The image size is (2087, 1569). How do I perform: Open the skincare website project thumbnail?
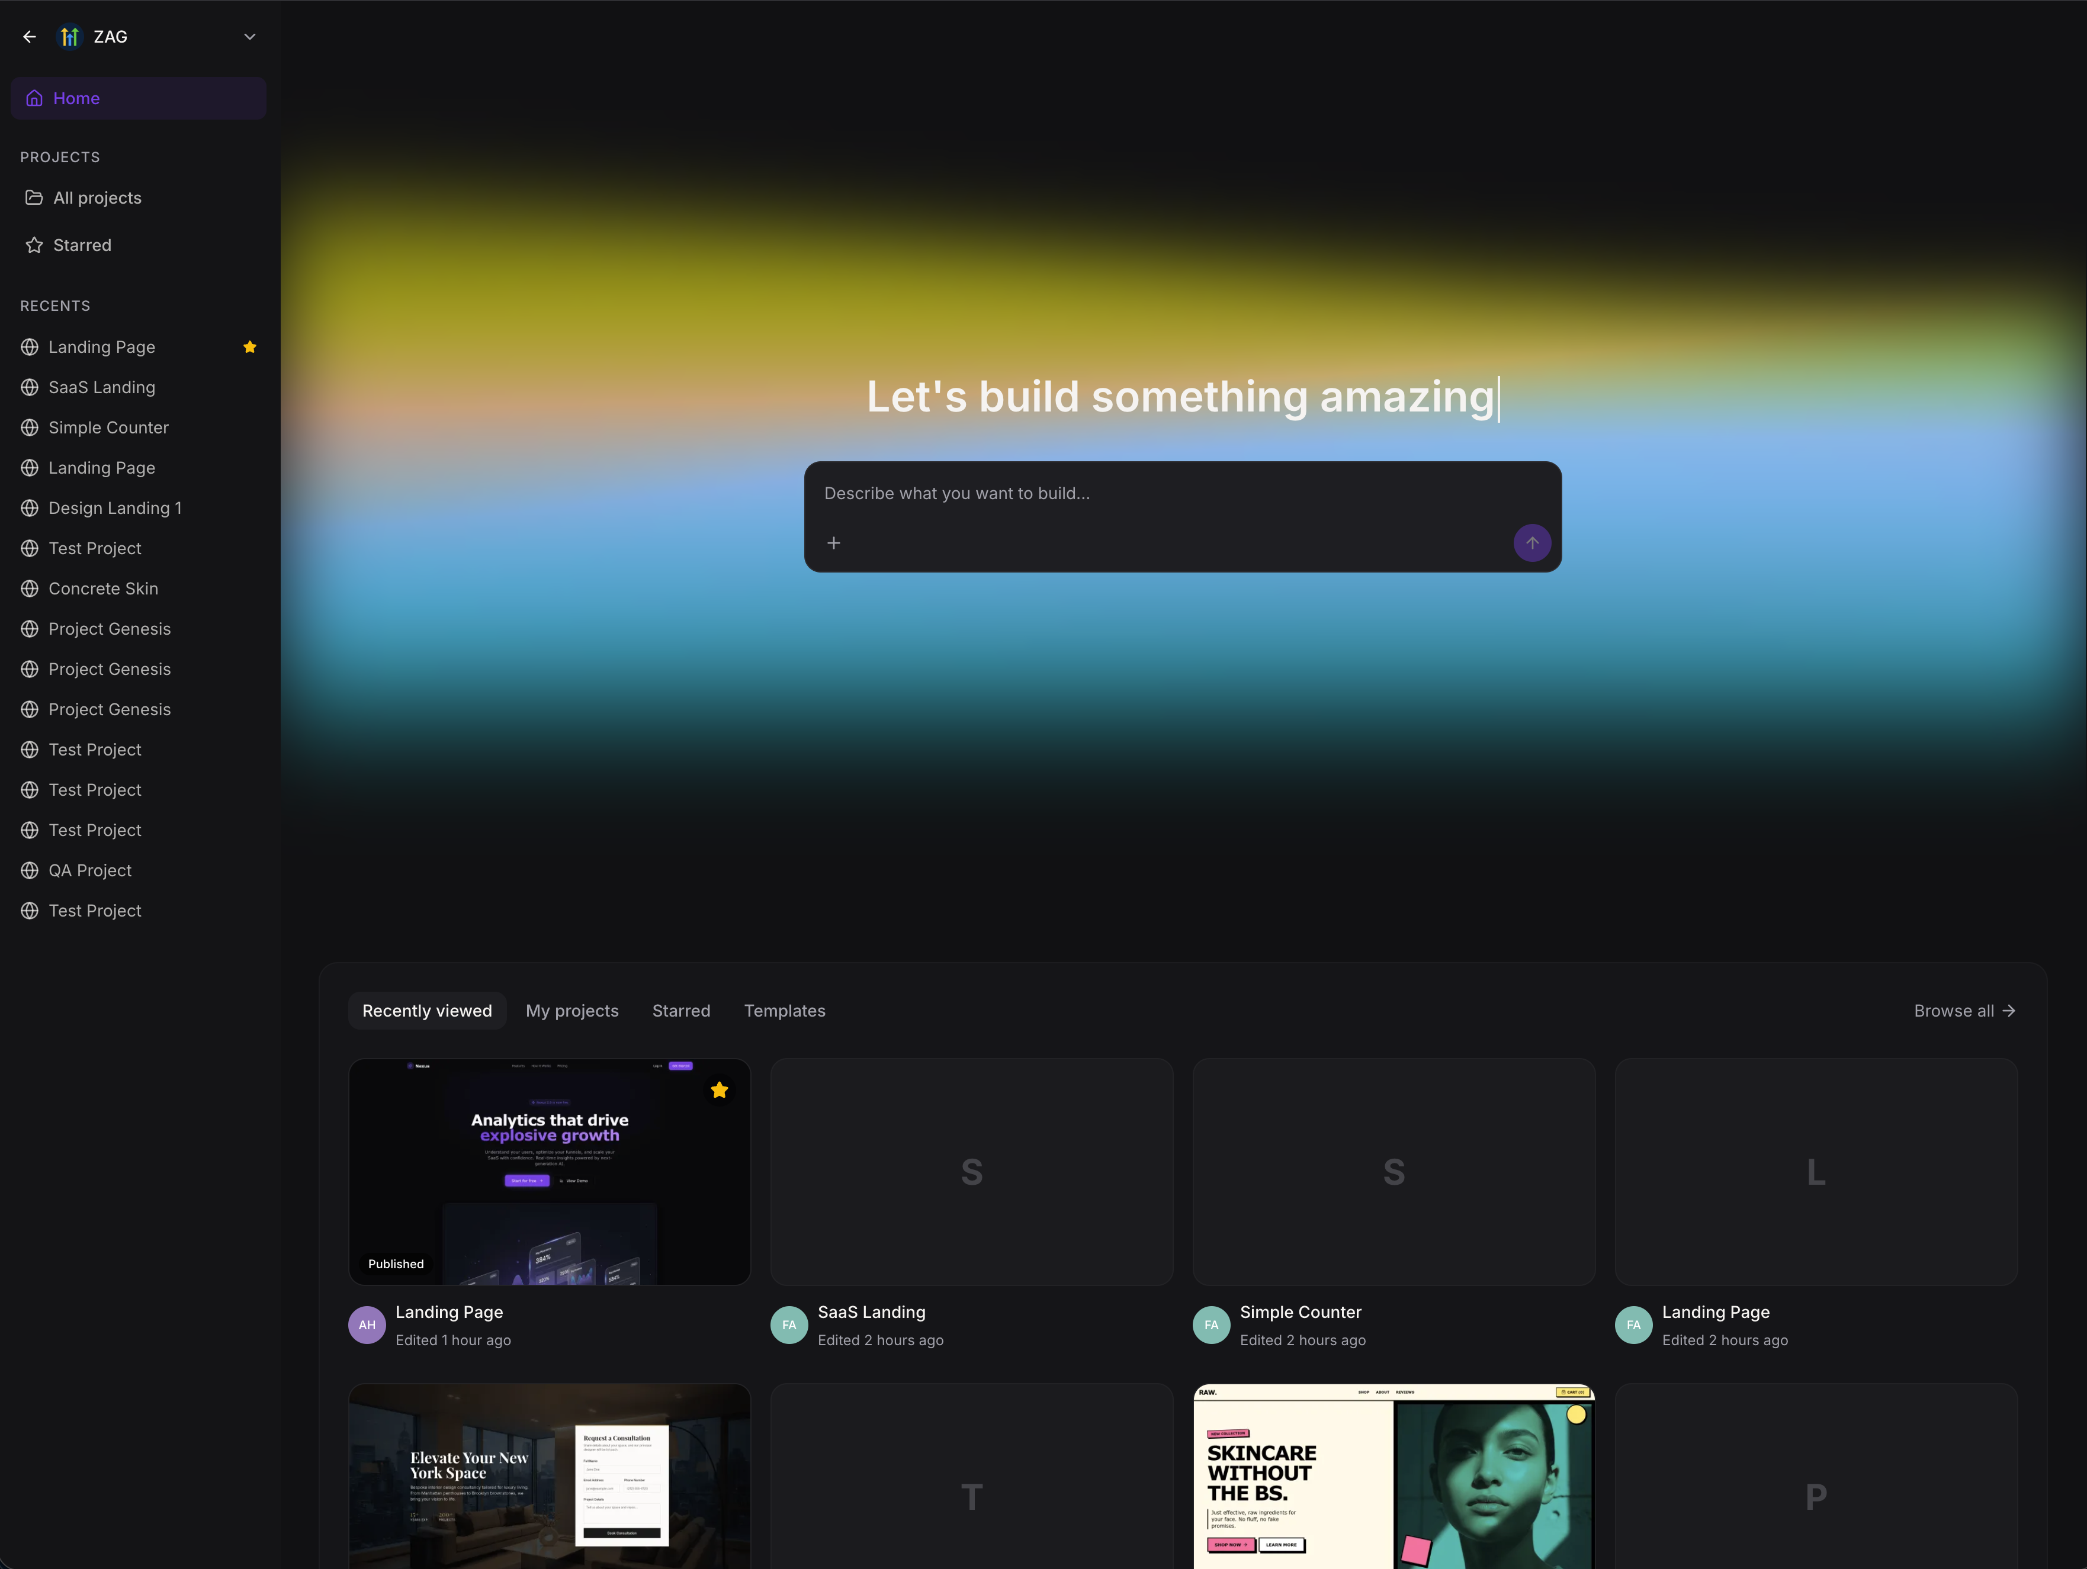tap(1394, 1477)
